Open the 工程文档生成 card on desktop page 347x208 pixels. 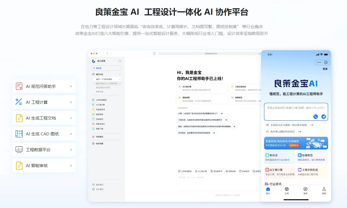[x=245, y=88]
